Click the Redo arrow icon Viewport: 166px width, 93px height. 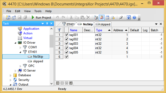click(x=63, y=17)
